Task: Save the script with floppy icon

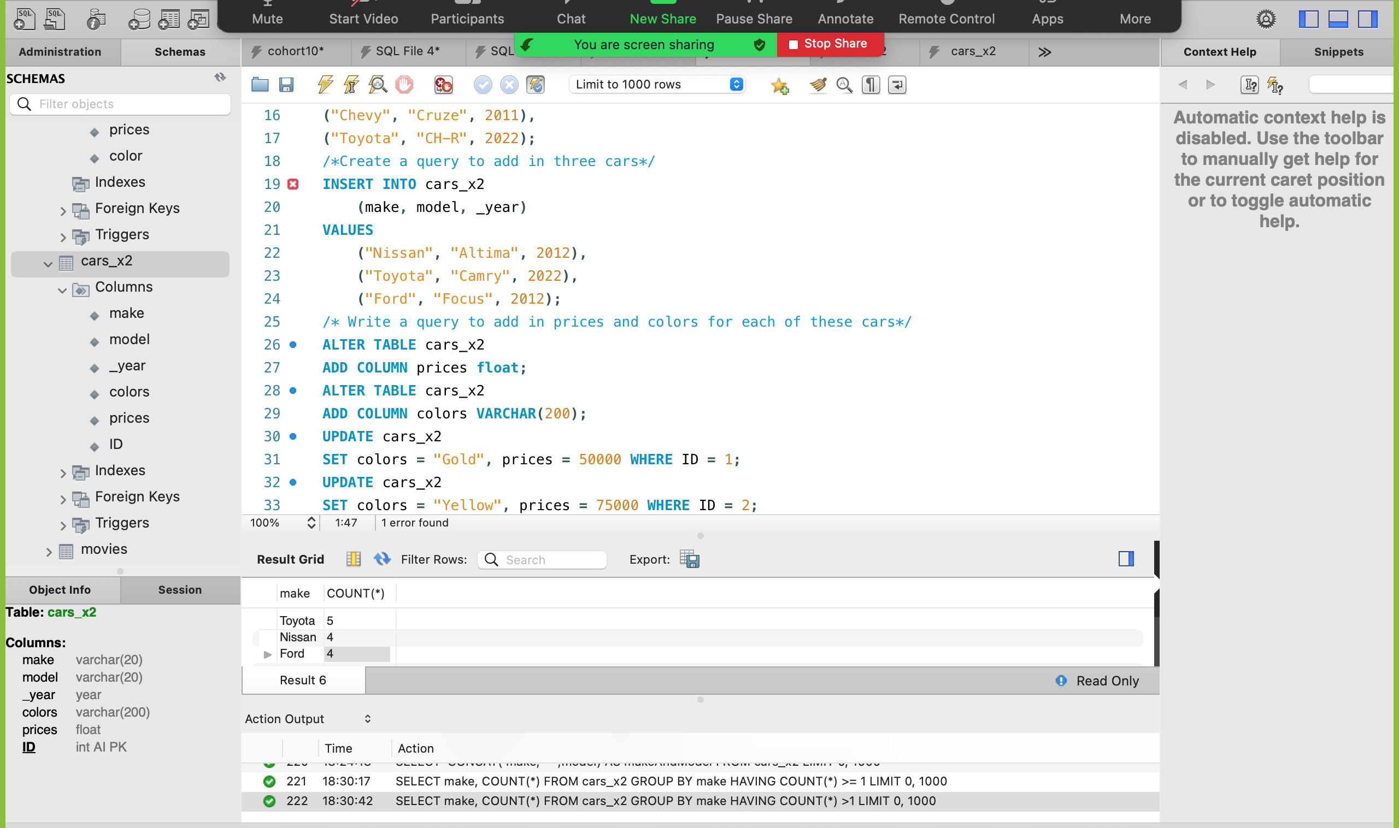Action: tap(286, 85)
